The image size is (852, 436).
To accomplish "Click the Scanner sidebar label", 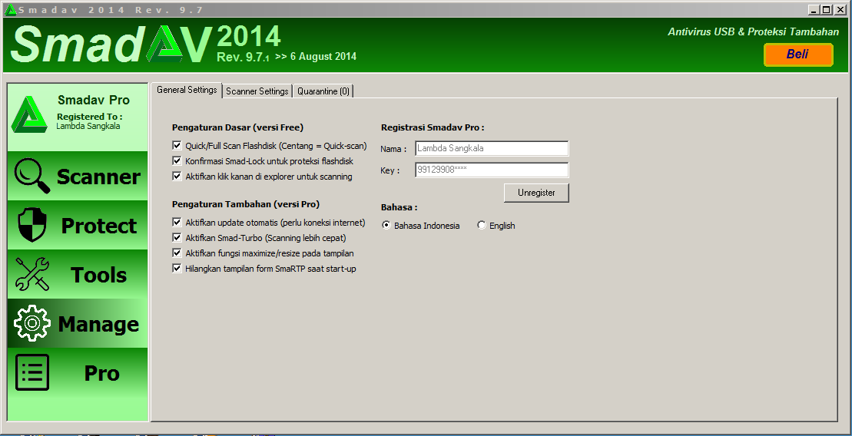I will click(98, 177).
